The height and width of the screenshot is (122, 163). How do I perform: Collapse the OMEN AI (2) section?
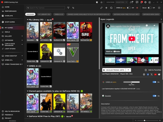28,66
